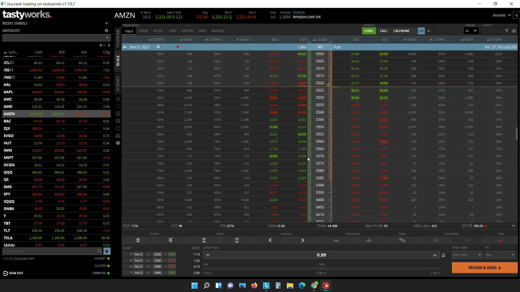Raise limit price with up chevron

tap(435, 255)
